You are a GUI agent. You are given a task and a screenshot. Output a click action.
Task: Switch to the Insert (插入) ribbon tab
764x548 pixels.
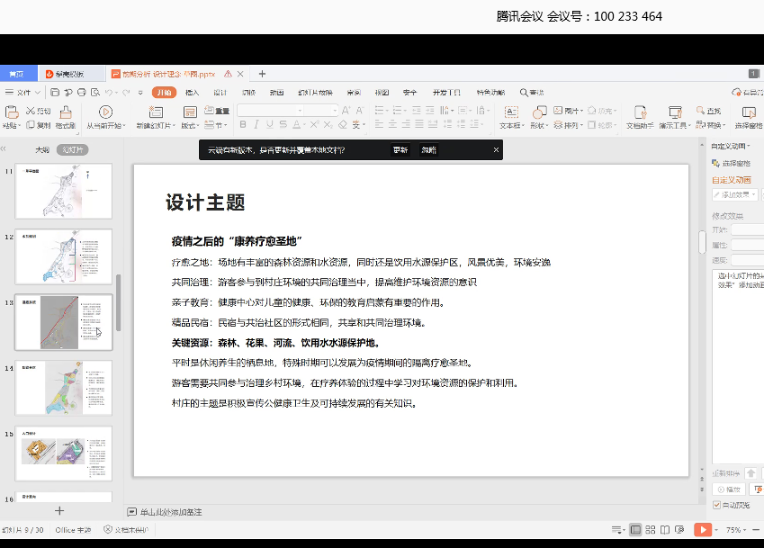coord(192,92)
